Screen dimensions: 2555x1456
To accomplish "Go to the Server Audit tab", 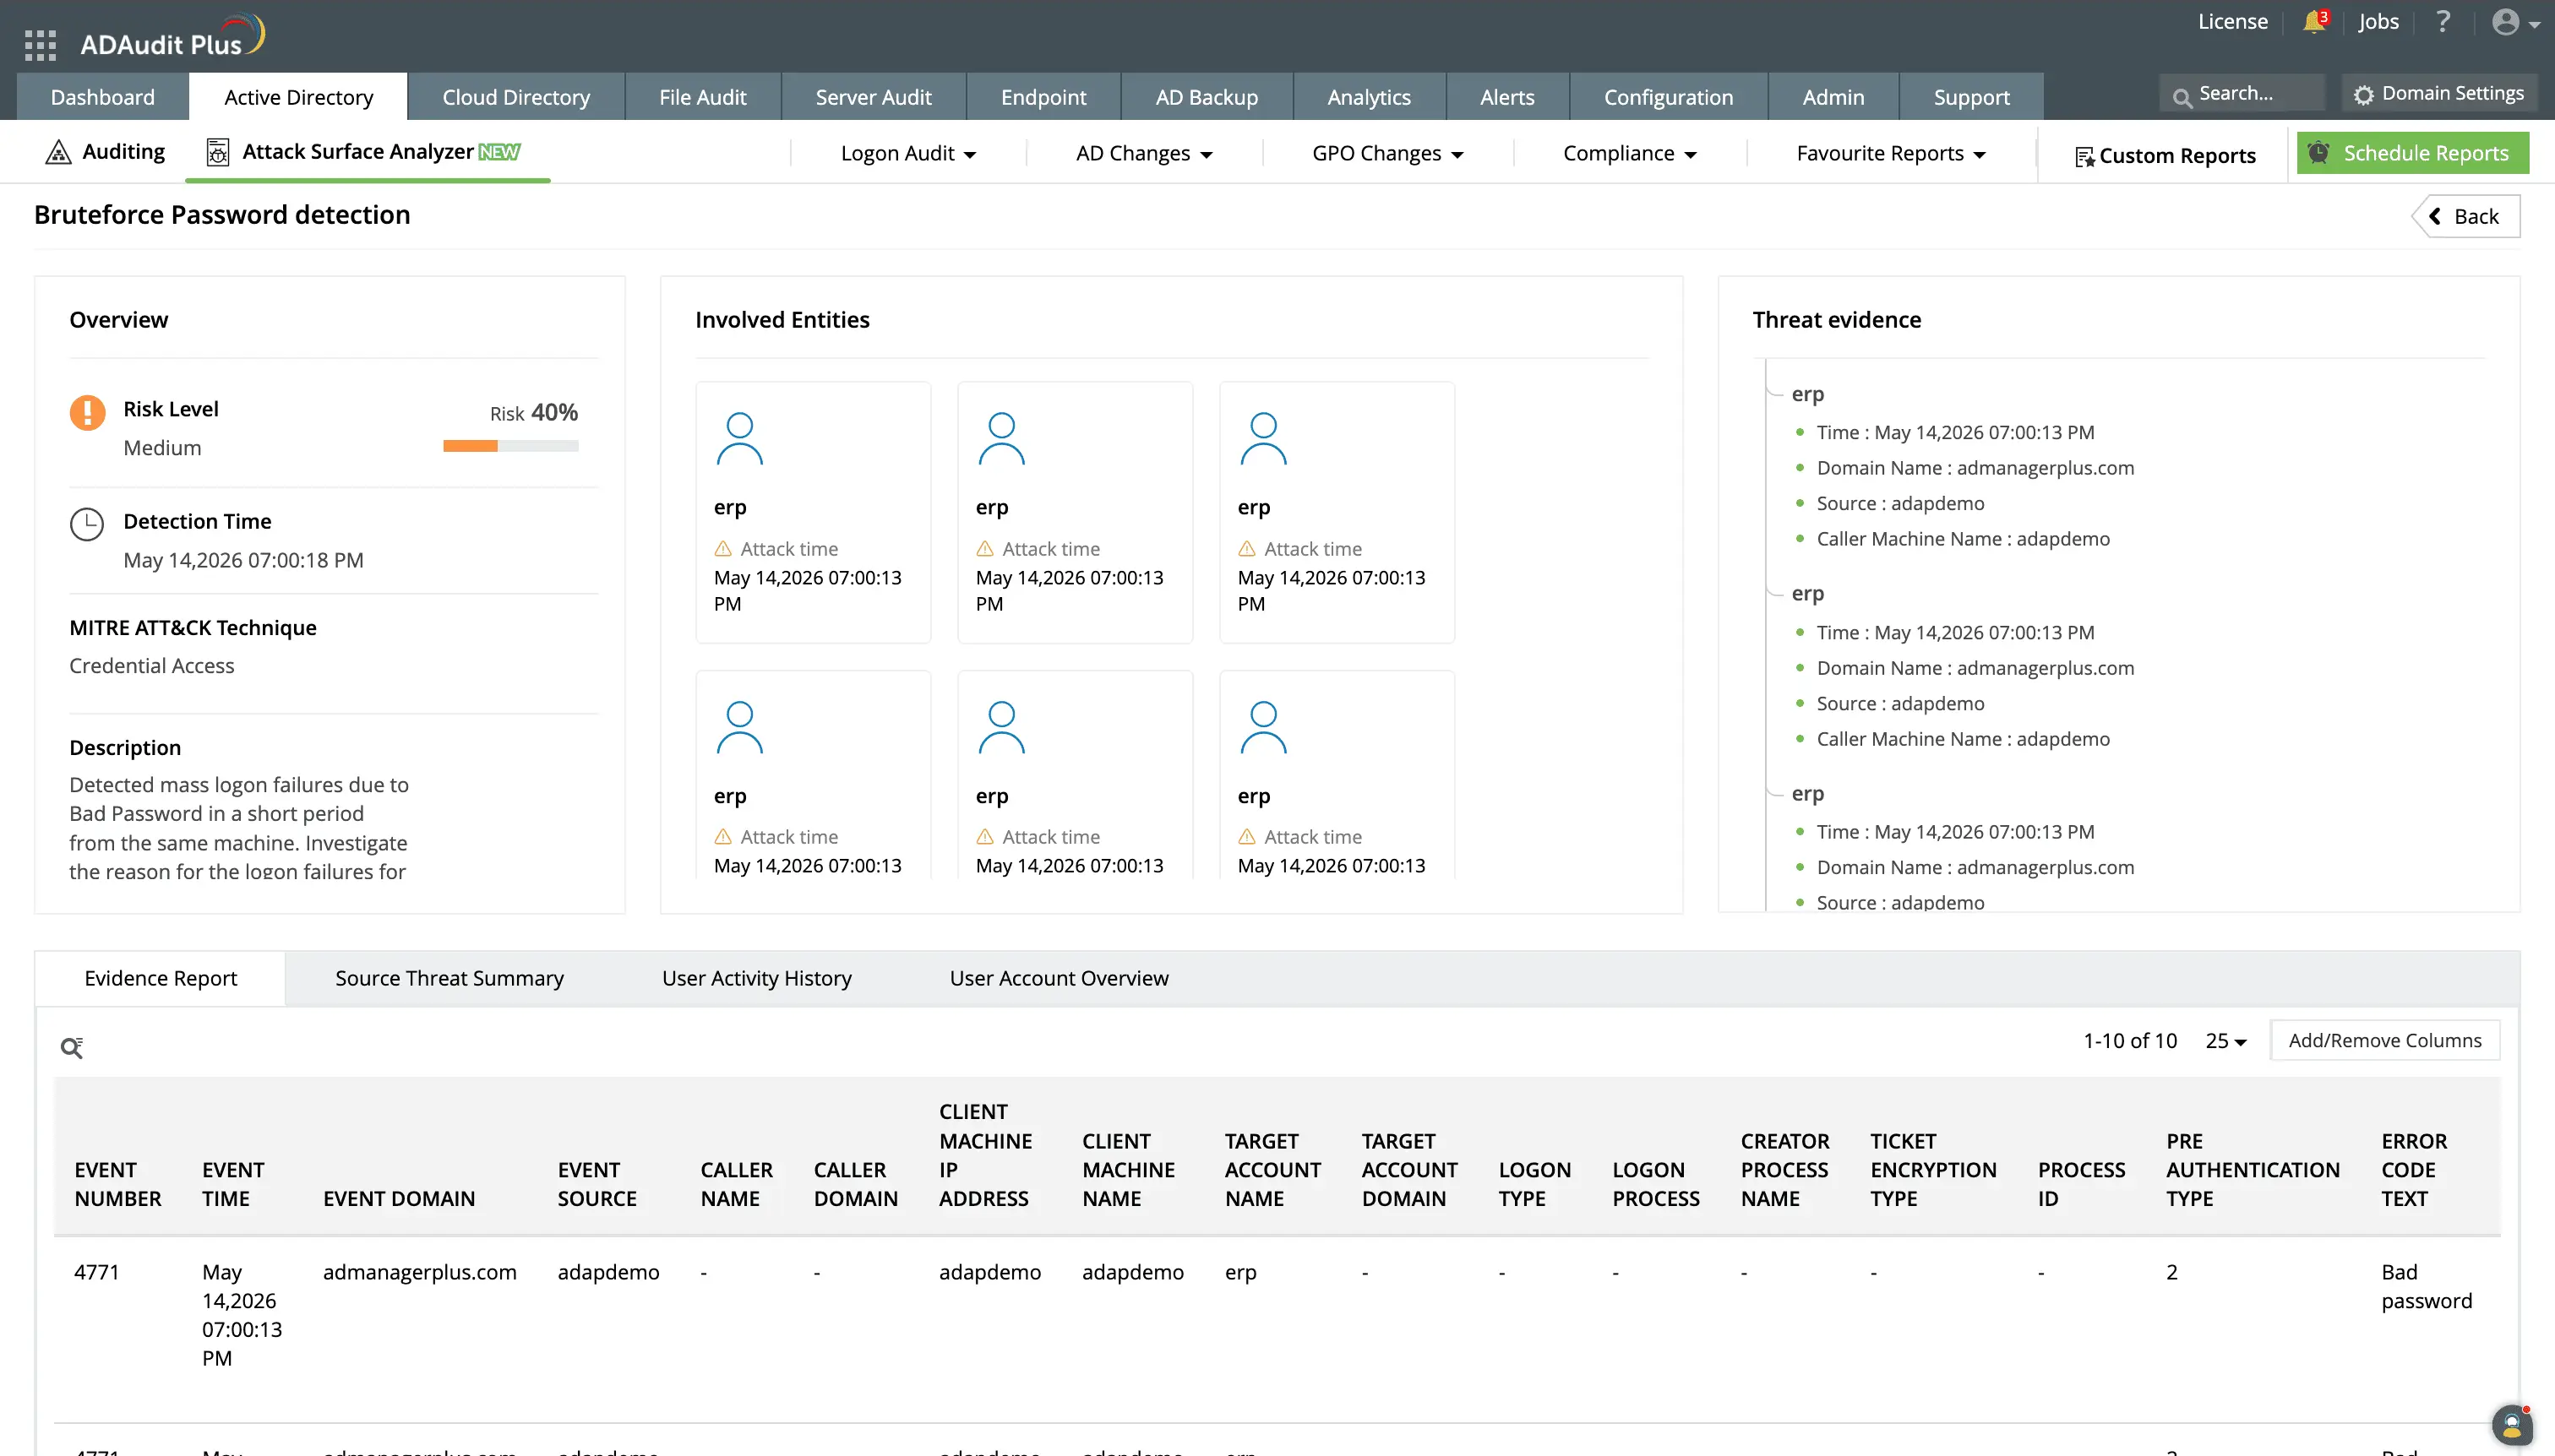I will point(874,97).
